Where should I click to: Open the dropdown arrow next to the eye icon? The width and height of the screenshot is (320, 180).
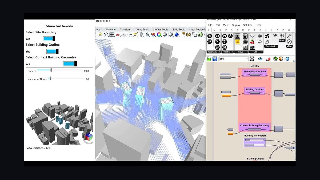[x=265, y=59]
